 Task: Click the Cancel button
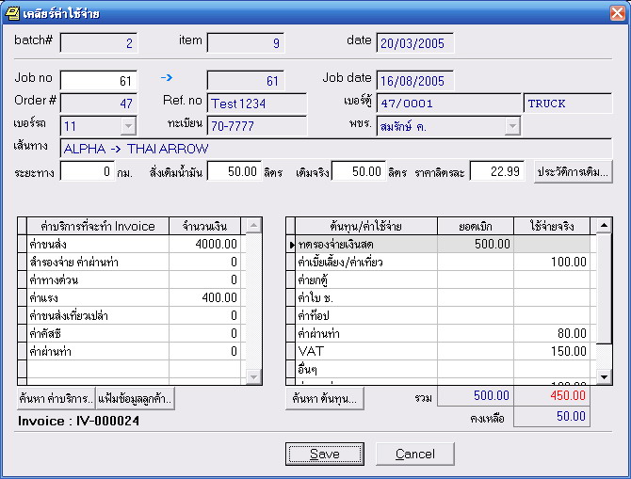(x=415, y=455)
